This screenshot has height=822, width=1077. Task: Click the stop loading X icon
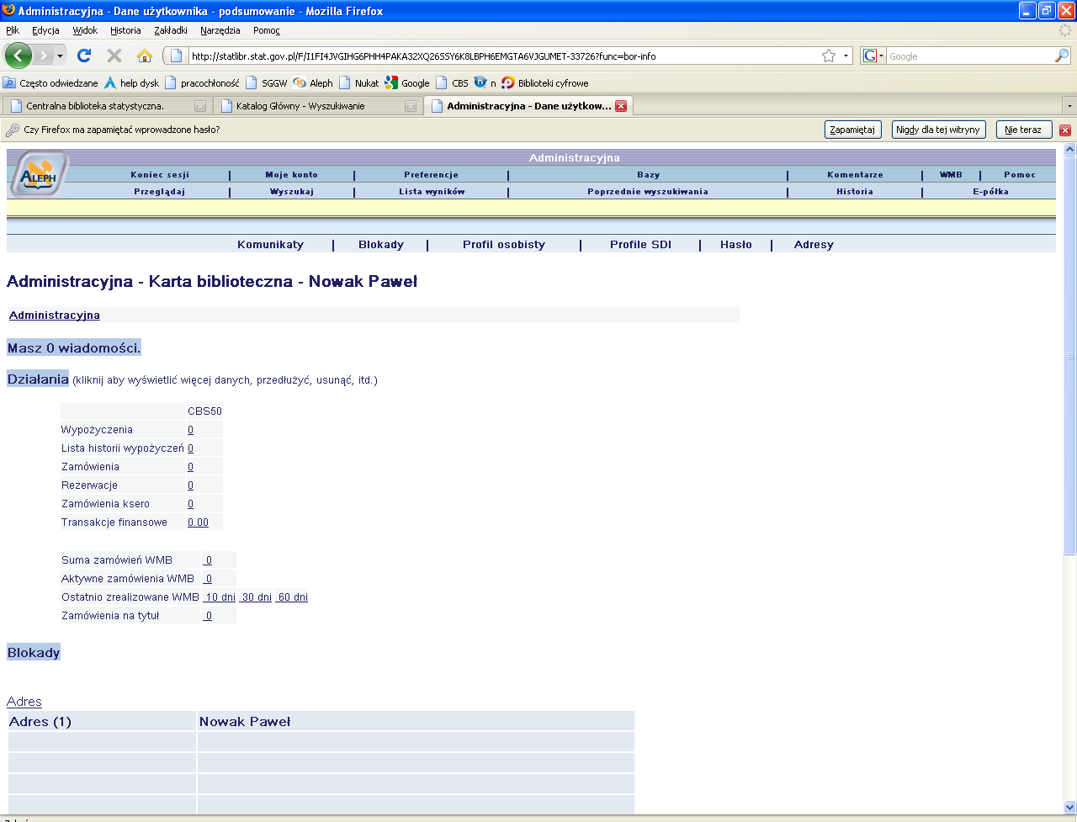(114, 56)
